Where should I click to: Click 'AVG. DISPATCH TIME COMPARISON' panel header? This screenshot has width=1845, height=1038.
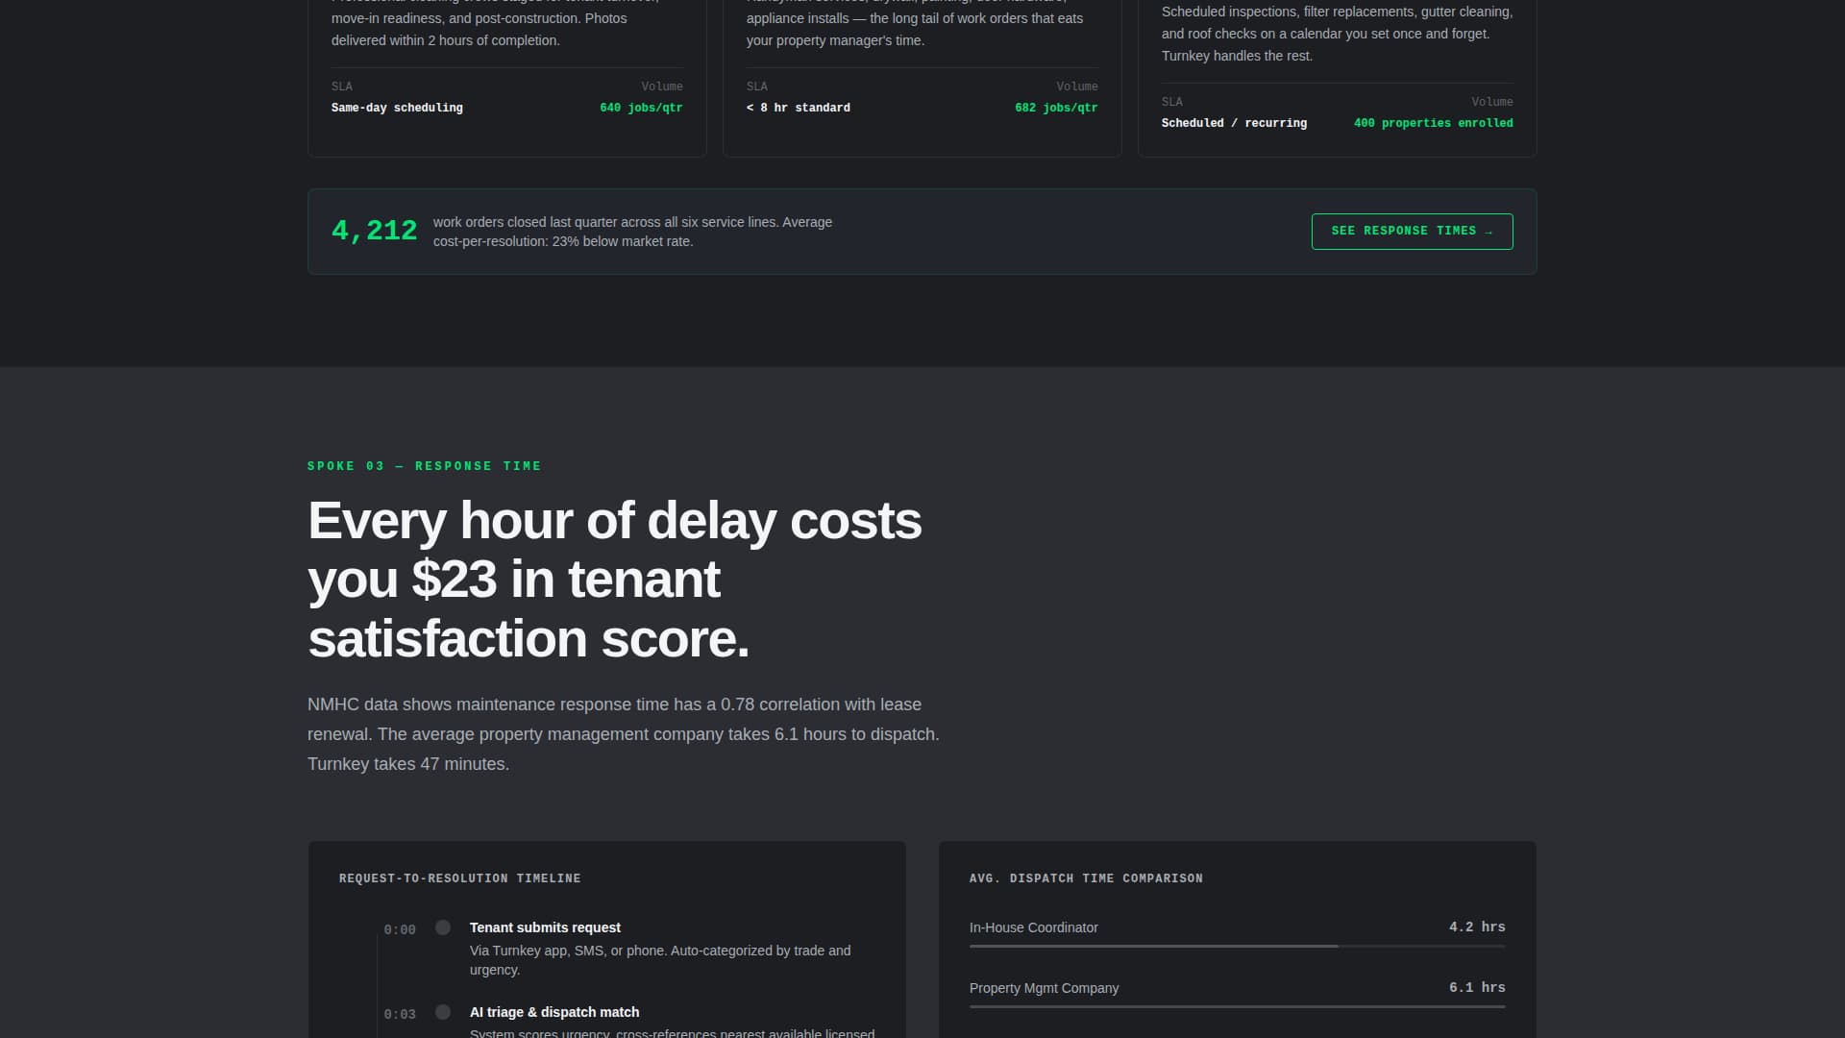pos(1086,878)
